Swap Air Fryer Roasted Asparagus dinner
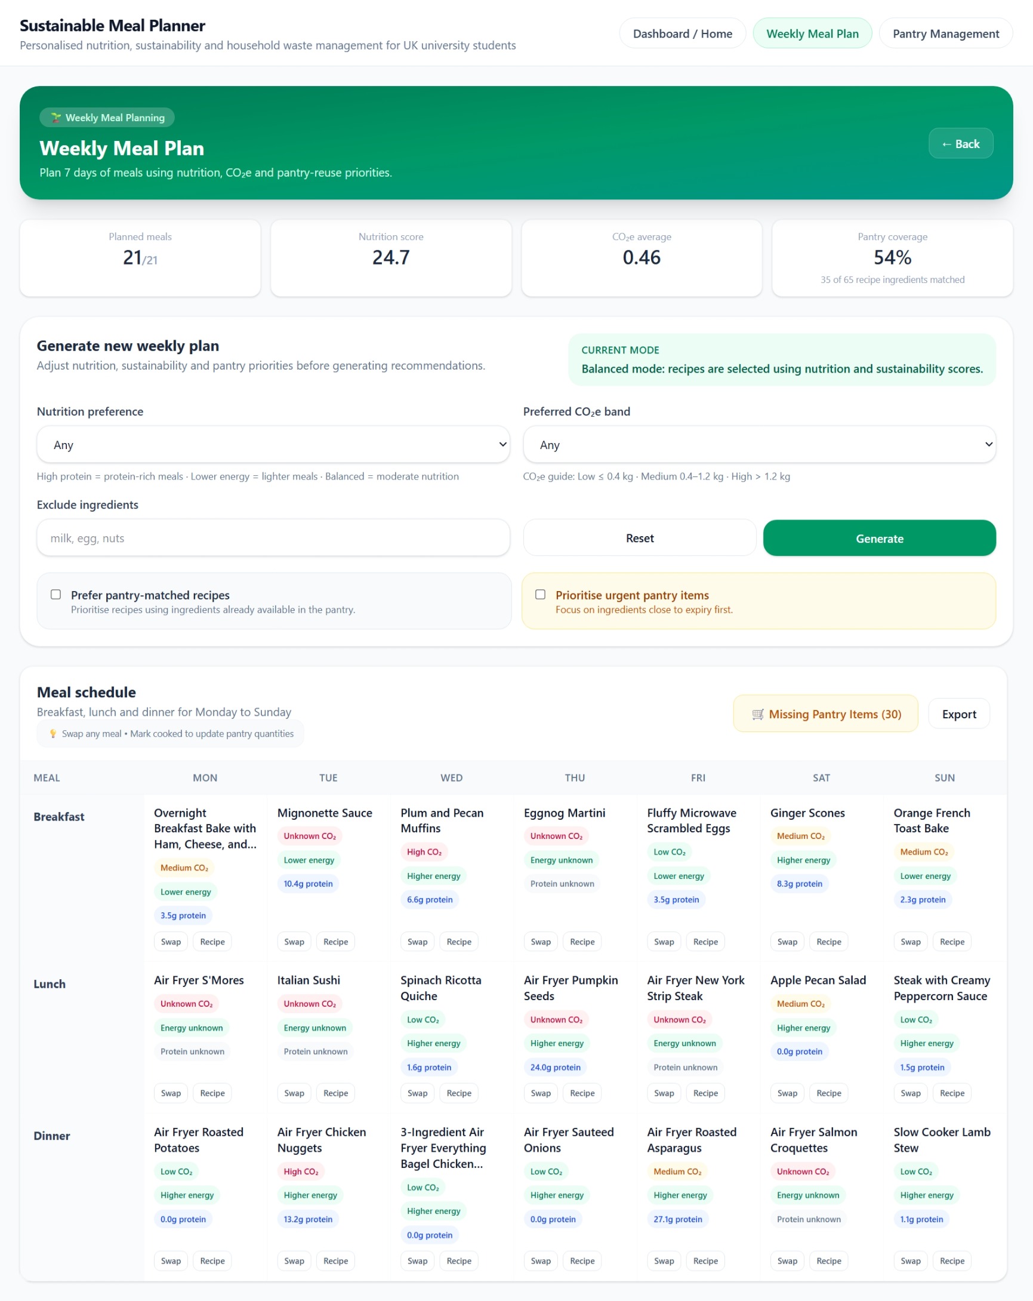Screen dimensions: 1033x1301 tap(664, 1260)
